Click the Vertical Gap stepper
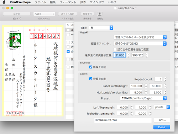The height and width of the screenshot is (134, 178). pos(165,92)
